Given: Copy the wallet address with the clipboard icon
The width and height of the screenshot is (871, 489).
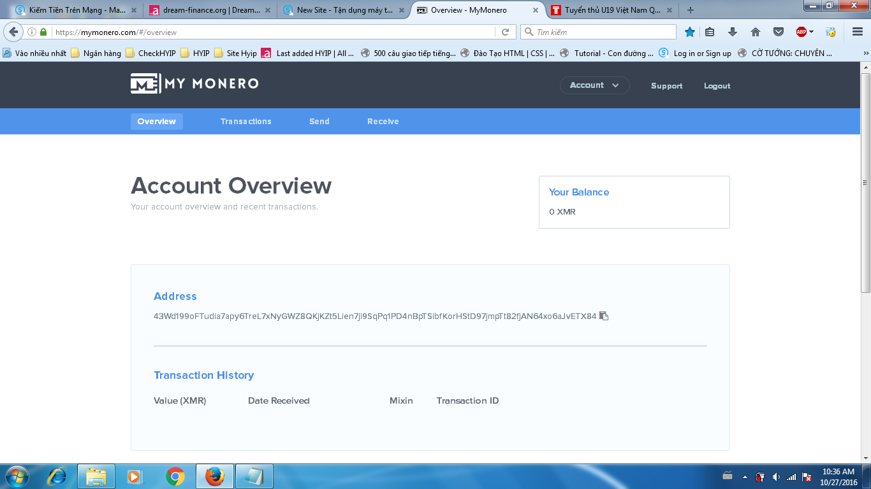Looking at the screenshot, I should click(x=604, y=316).
